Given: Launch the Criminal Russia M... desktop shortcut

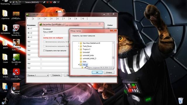Looking at the screenshot, I should click(16, 89).
